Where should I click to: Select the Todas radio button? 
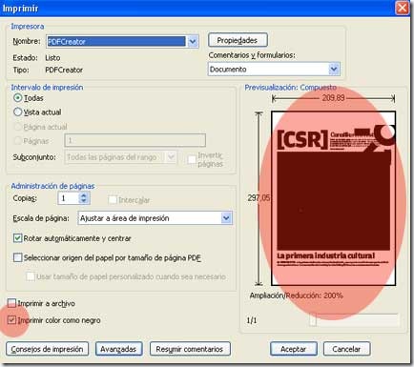coord(18,98)
